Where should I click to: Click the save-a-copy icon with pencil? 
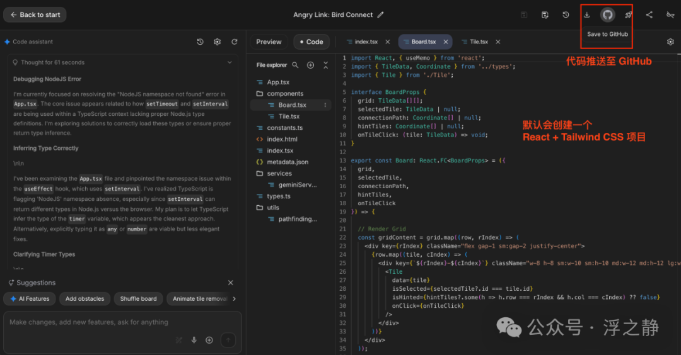pyautogui.click(x=545, y=14)
